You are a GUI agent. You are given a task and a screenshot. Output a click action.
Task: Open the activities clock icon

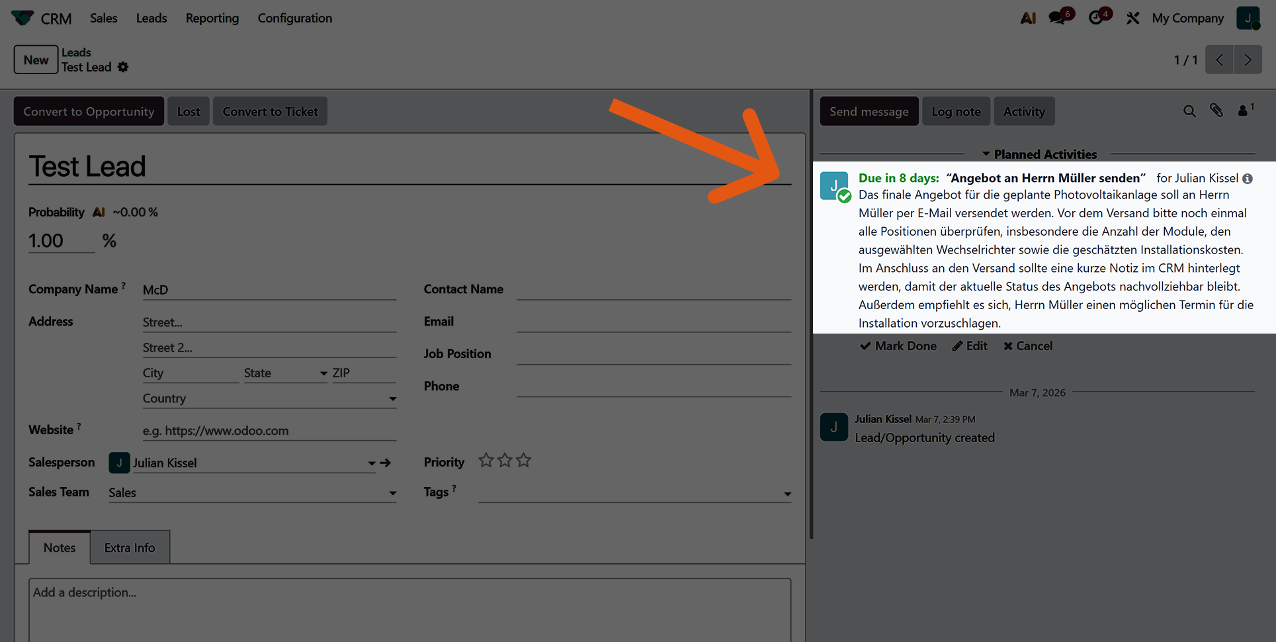(1097, 18)
